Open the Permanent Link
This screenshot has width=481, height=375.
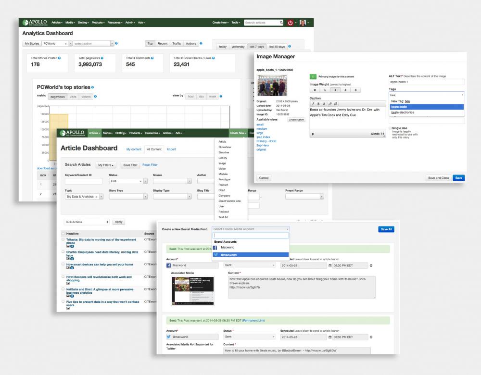coord(253,320)
